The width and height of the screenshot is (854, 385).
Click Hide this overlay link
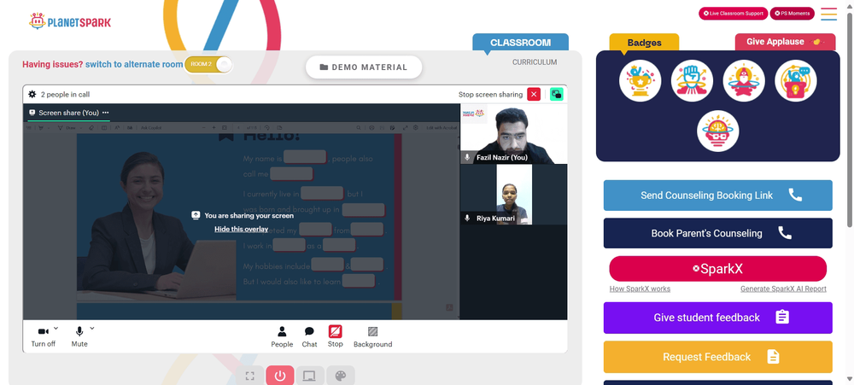[x=242, y=229]
